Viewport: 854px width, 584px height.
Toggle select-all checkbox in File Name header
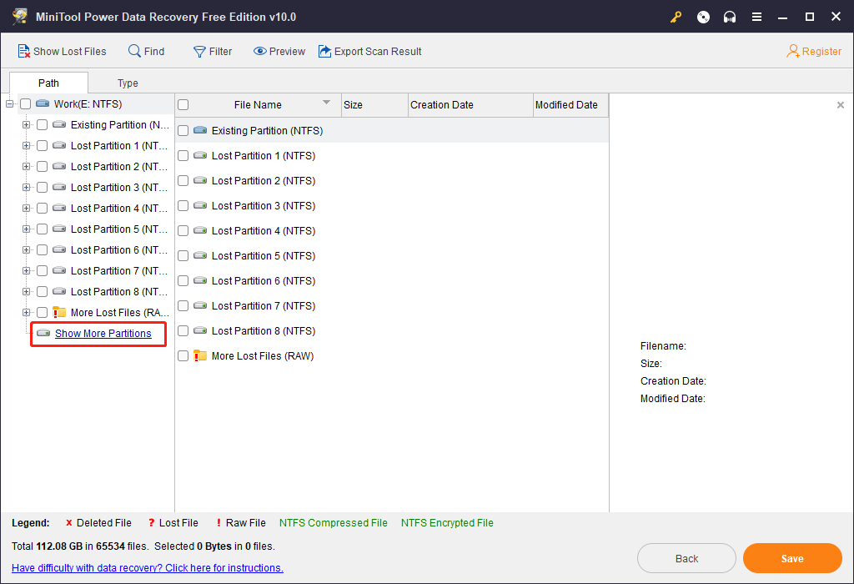pyautogui.click(x=183, y=105)
